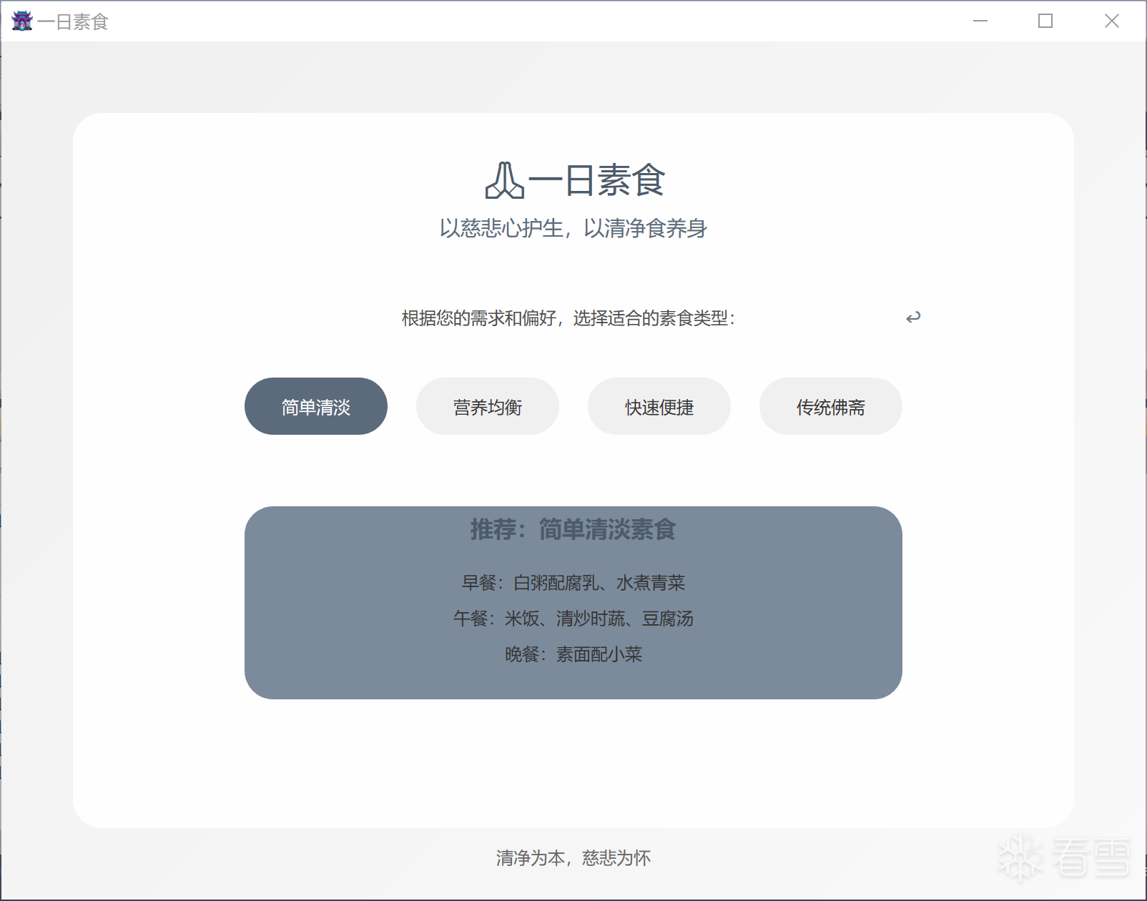Click the app temple icon in title bar
Screen dimensions: 1147x901
pos(22,21)
